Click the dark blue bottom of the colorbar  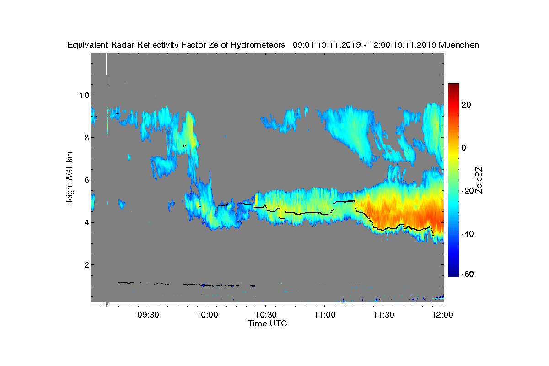pyautogui.click(x=453, y=274)
